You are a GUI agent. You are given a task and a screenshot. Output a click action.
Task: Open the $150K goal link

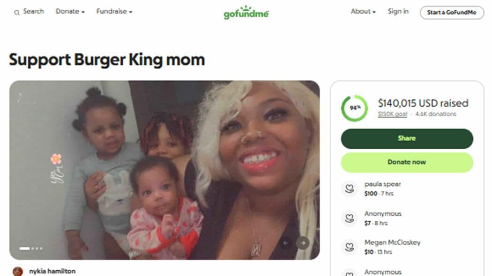pos(392,114)
